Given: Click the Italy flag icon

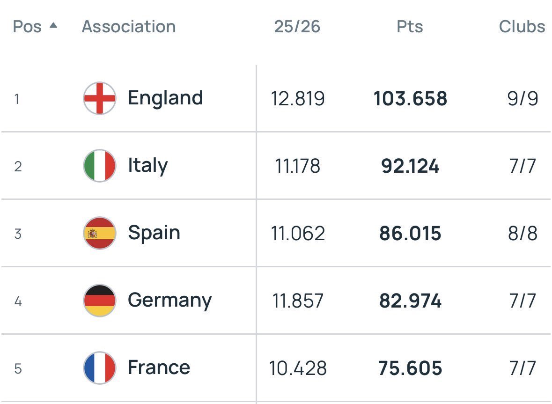Looking at the screenshot, I should pyautogui.click(x=100, y=166).
